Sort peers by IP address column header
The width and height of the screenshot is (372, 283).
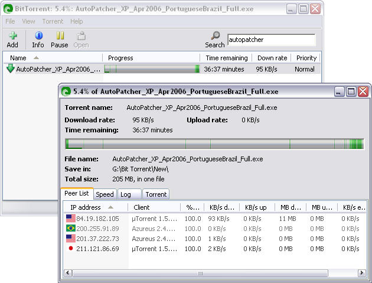[x=96, y=207]
